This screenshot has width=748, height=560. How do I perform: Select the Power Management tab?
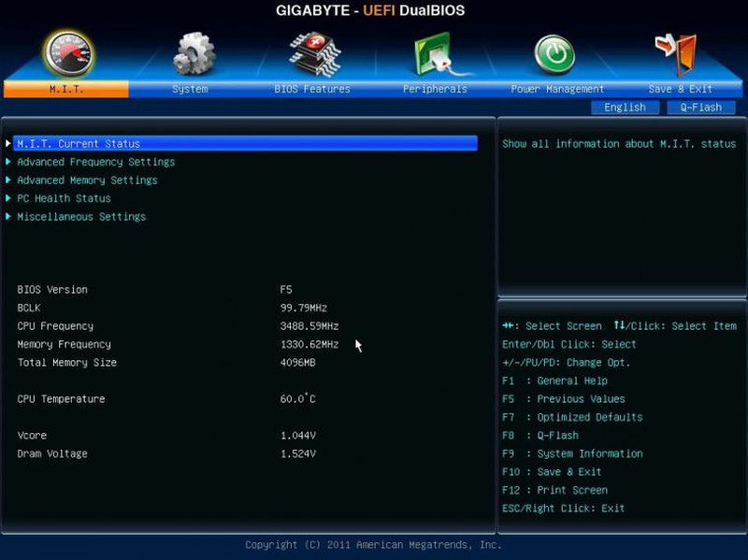coord(556,88)
